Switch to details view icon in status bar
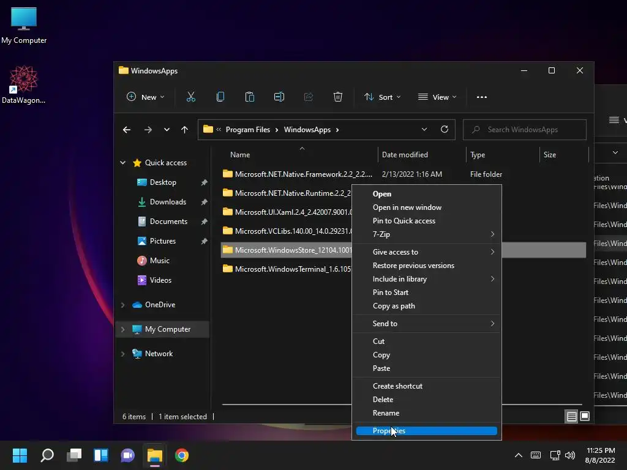 click(572, 416)
